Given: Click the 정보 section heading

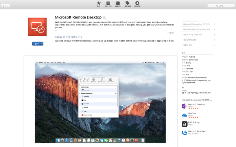Looking at the screenshot, I should click(x=183, y=53).
